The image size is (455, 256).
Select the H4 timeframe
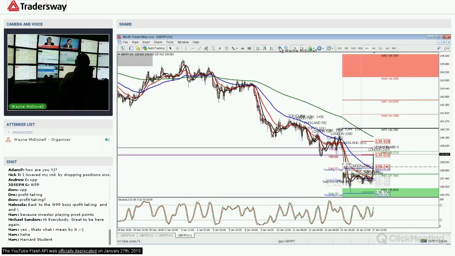374,48
